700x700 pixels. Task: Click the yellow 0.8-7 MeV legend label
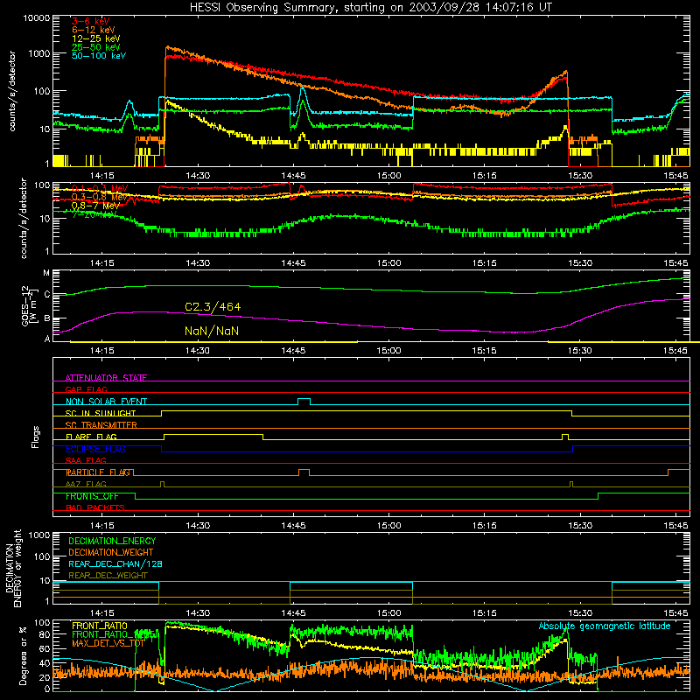click(95, 206)
